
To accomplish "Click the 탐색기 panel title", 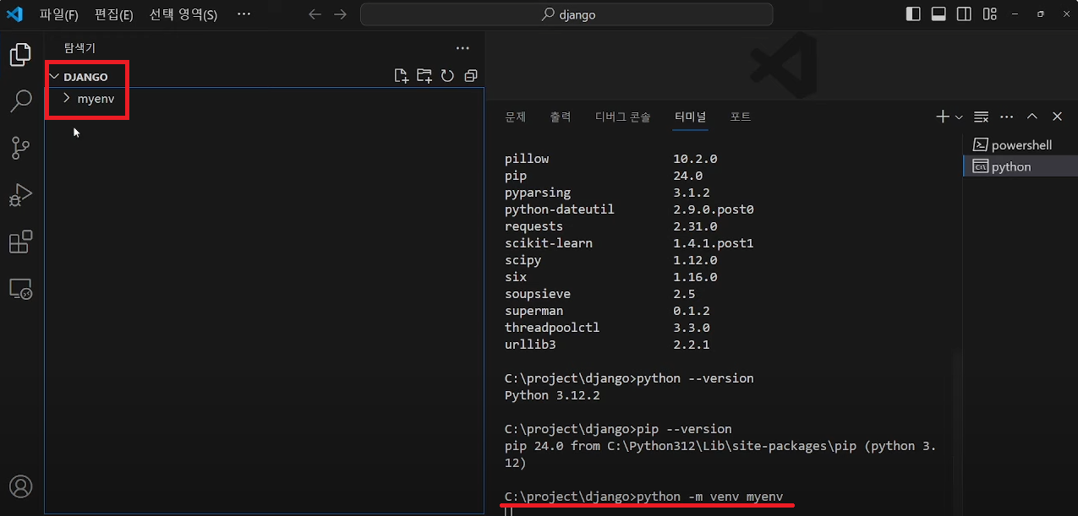I will click(x=80, y=48).
